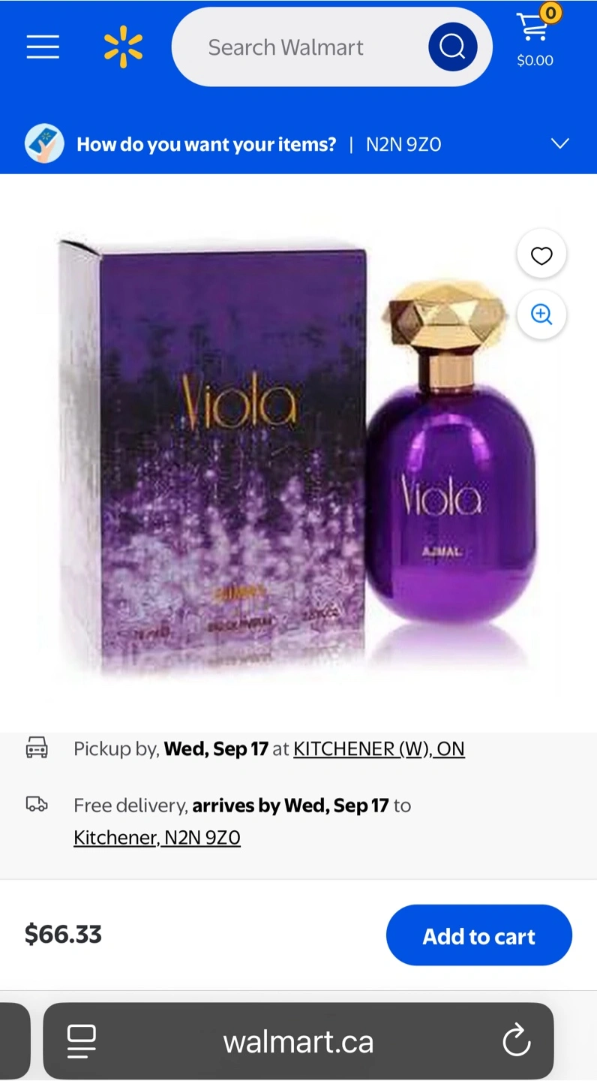Open the browser page menu icon
The image size is (597, 1081).
click(82, 1041)
